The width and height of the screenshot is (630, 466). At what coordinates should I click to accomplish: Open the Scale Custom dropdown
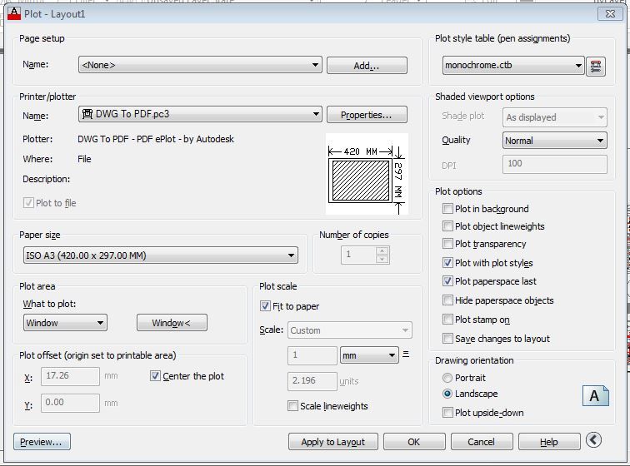(349, 330)
